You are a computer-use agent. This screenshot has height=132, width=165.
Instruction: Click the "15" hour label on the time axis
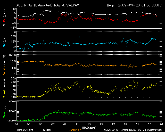tap(101, 125)
